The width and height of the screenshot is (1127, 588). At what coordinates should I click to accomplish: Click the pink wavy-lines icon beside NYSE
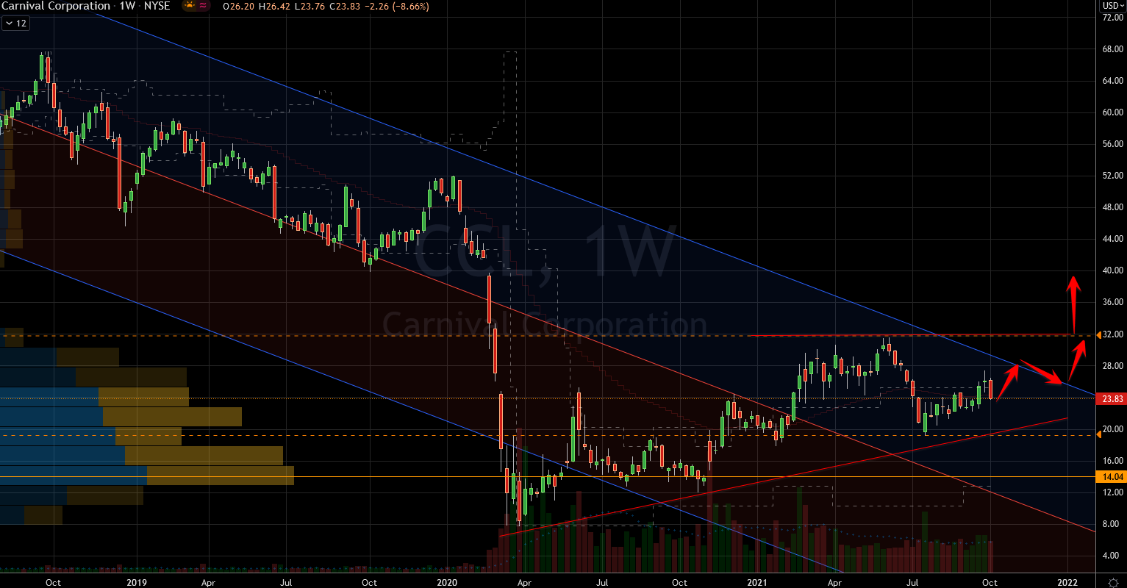point(202,6)
